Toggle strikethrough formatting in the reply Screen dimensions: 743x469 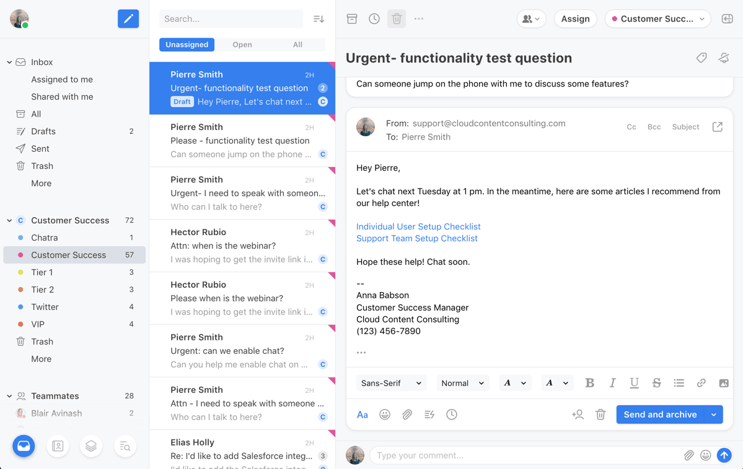click(x=656, y=383)
